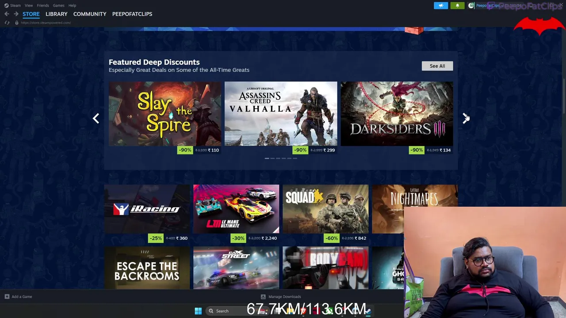
Task: Click See All for Featured Deep Discounts
Action: (437, 66)
